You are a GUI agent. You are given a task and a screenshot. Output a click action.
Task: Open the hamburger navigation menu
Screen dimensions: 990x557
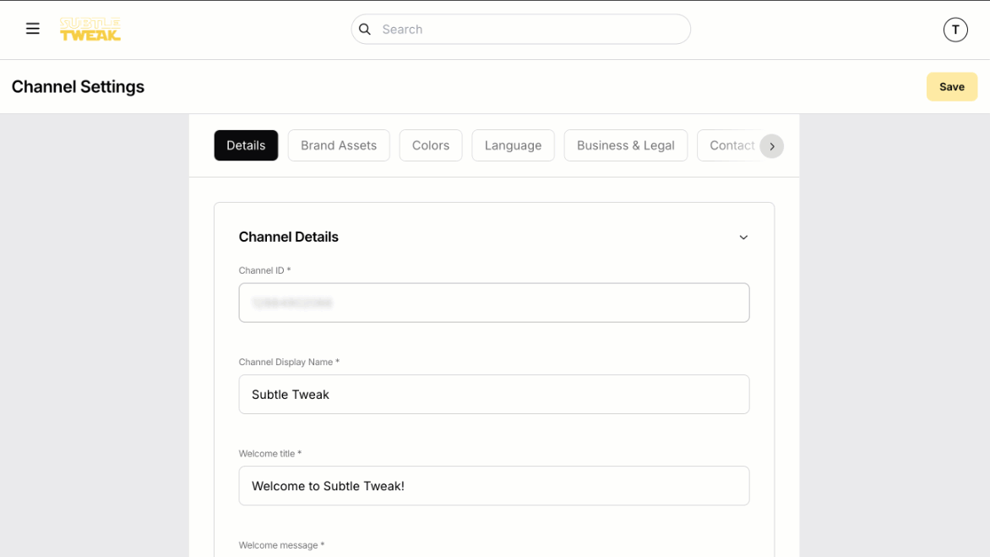(33, 29)
